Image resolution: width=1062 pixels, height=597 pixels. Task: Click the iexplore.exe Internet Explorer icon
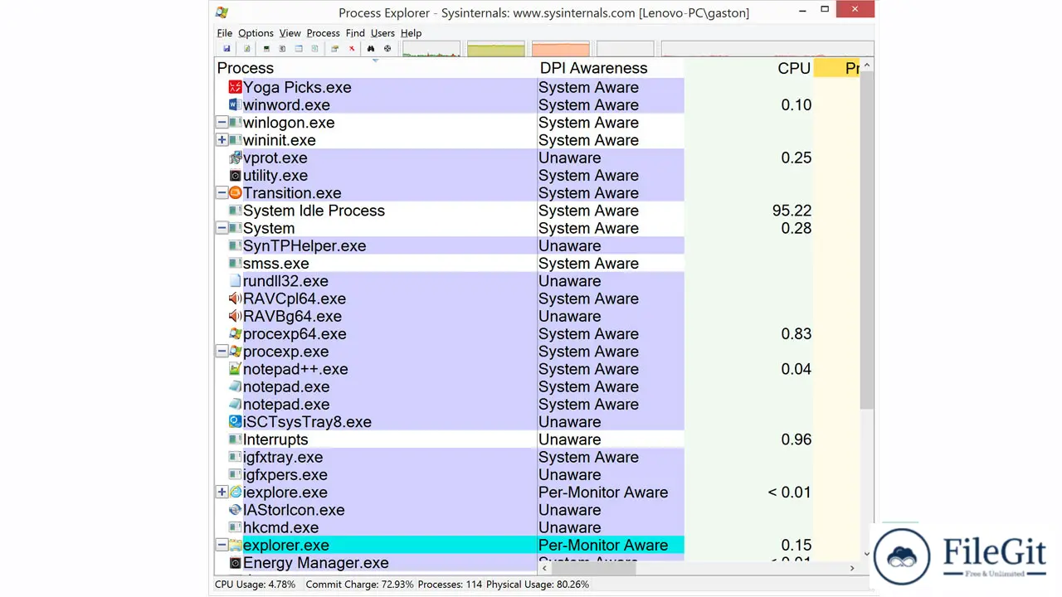coord(235,492)
